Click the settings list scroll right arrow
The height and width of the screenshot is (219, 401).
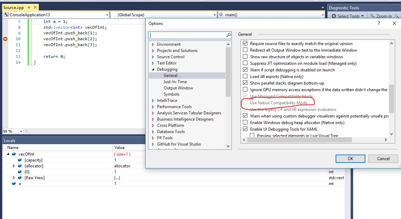386,140
